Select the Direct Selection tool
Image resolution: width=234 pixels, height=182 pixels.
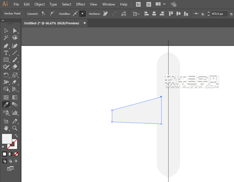pos(15,31)
